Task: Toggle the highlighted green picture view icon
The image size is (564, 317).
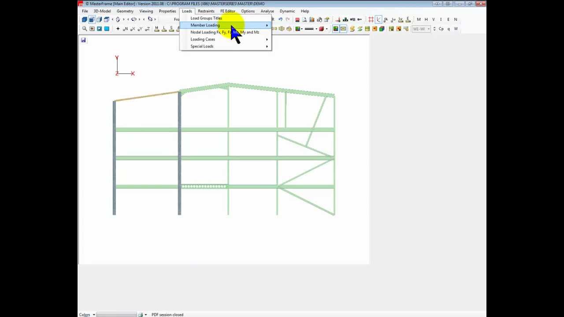Action: pos(335,29)
